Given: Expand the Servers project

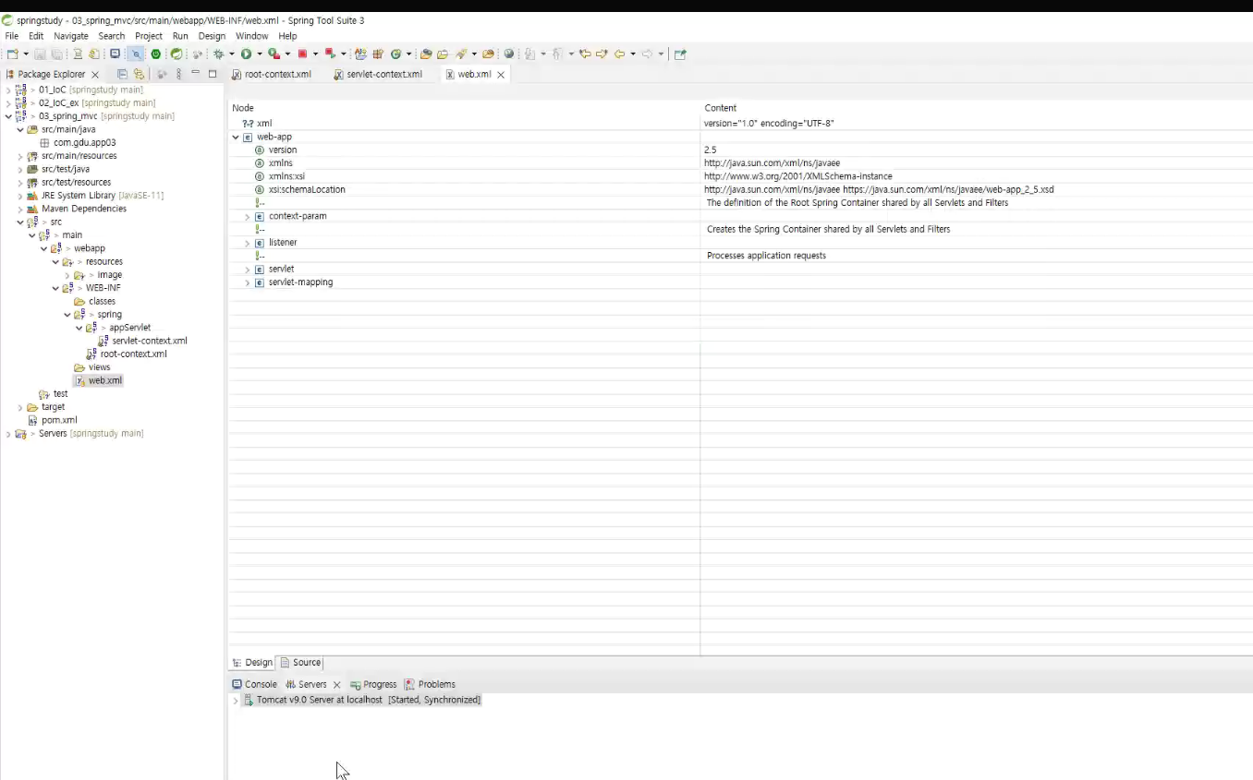Looking at the screenshot, I should click(x=8, y=434).
